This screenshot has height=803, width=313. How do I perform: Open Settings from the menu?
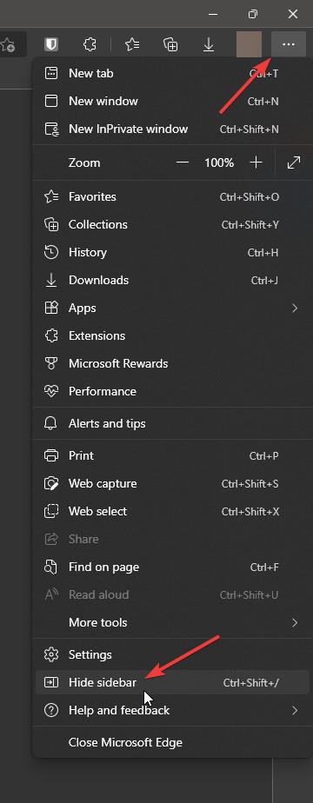point(172,654)
